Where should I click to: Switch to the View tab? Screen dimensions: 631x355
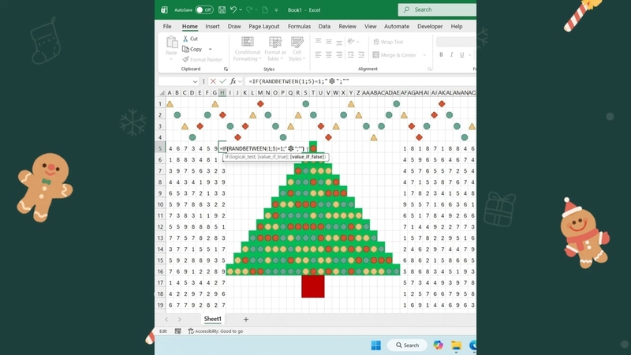(370, 26)
